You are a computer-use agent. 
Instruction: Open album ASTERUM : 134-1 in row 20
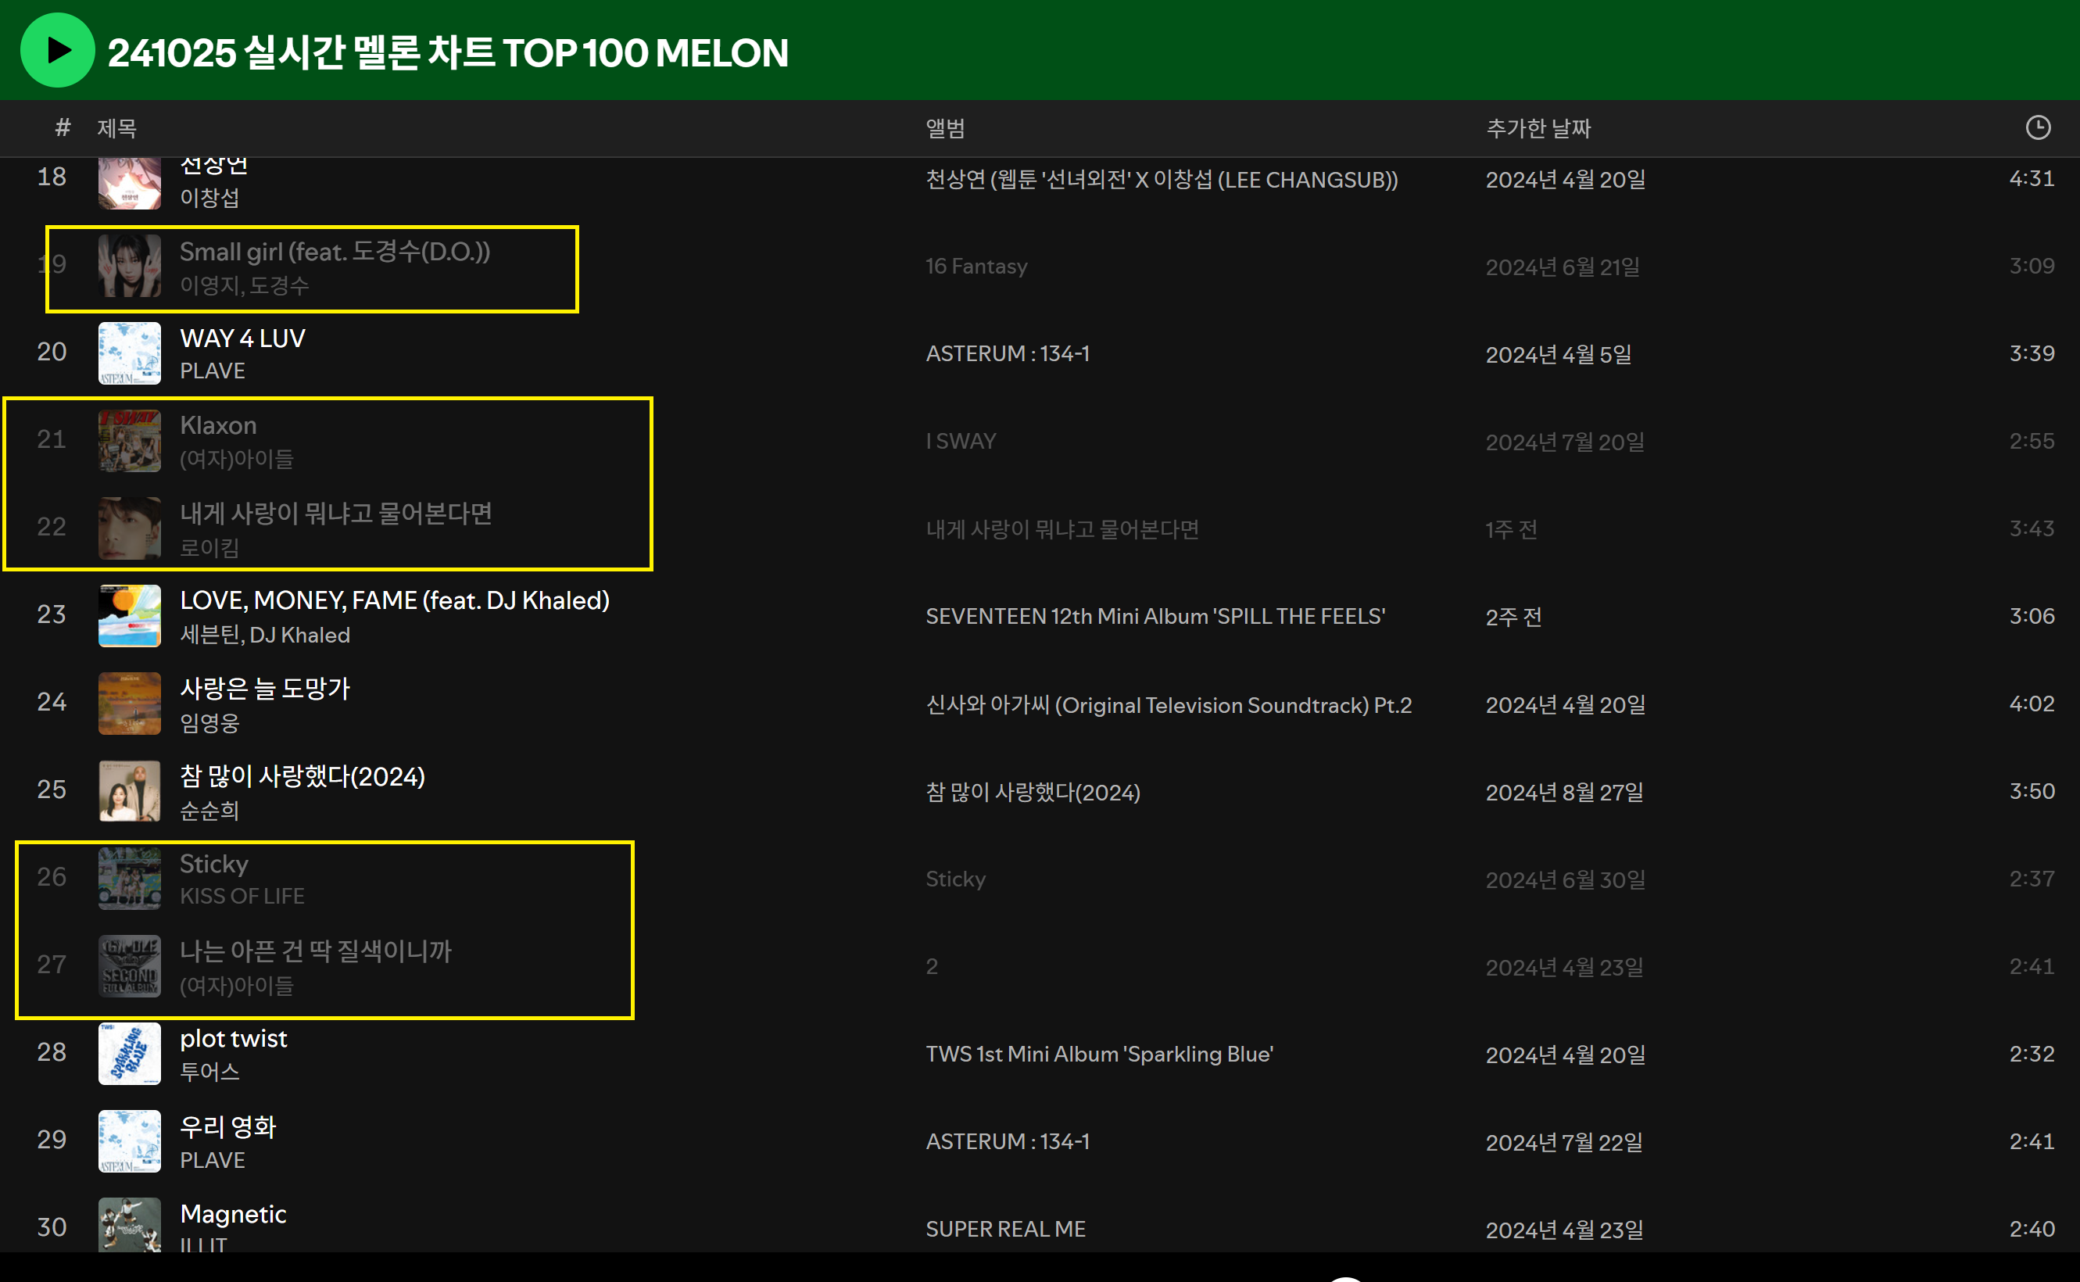tap(1007, 353)
